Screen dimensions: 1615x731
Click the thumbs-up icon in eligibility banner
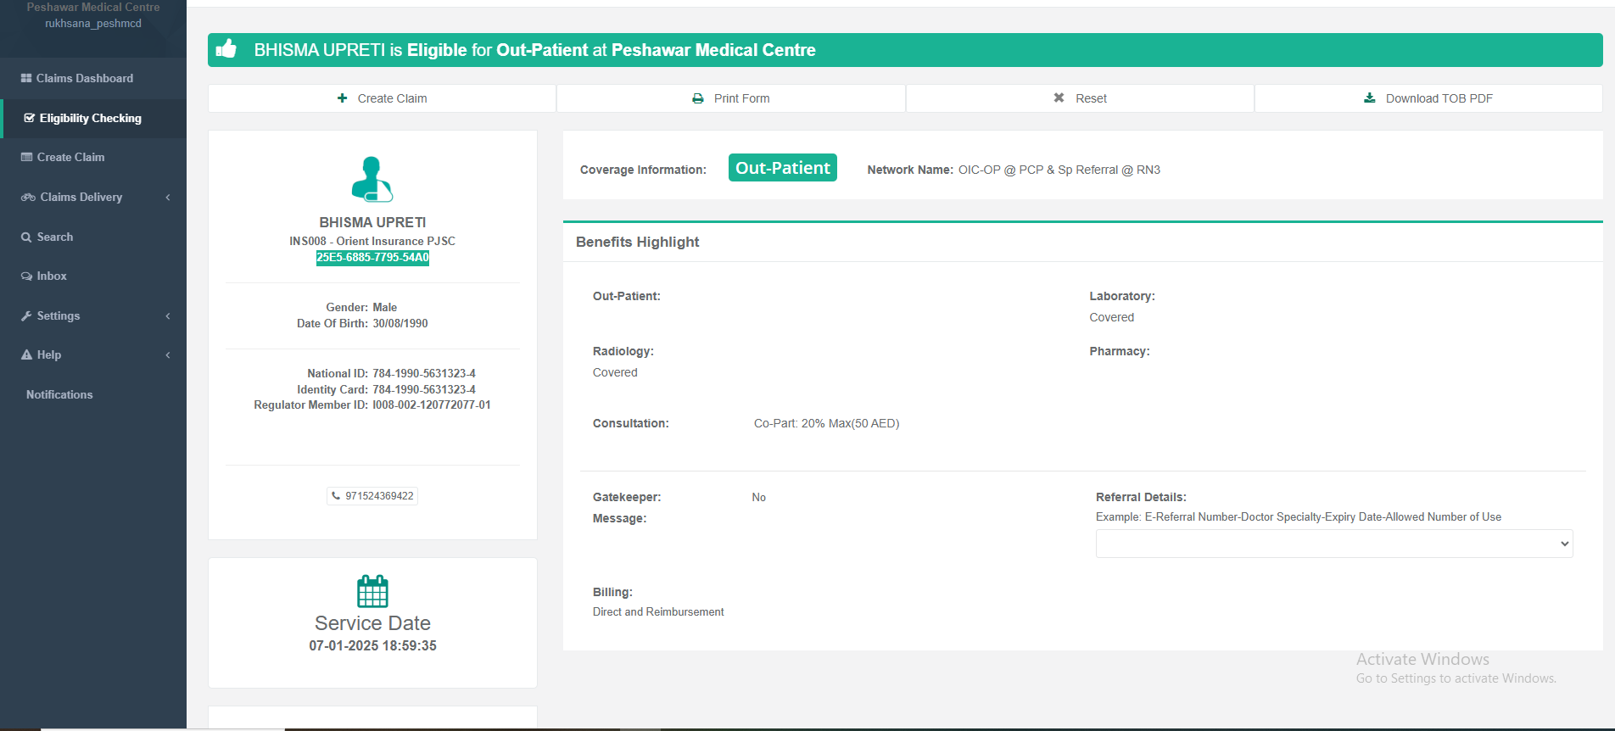(226, 49)
